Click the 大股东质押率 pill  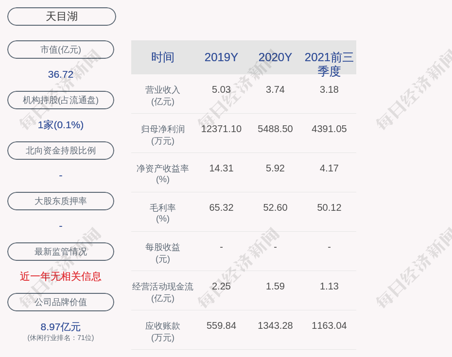click(x=61, y=201)
